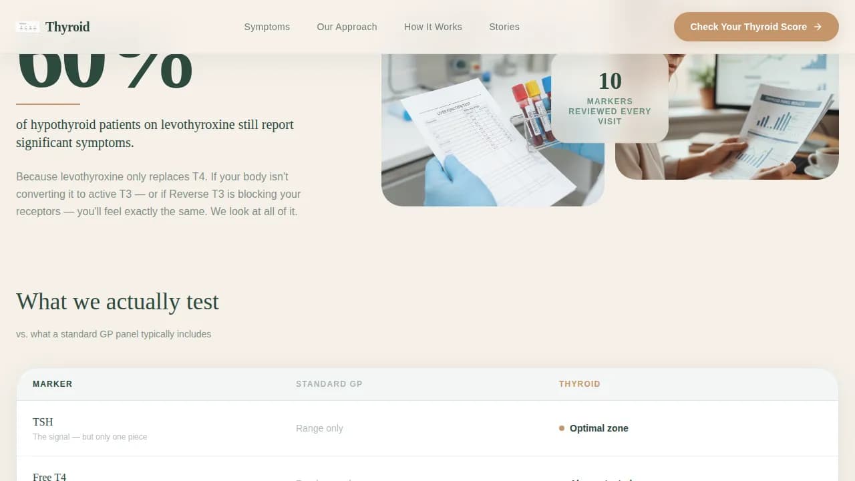The width and height of the screenshot is (855, 481).
Task: Select the Free T4 marker row name
Action: point(49,476)
